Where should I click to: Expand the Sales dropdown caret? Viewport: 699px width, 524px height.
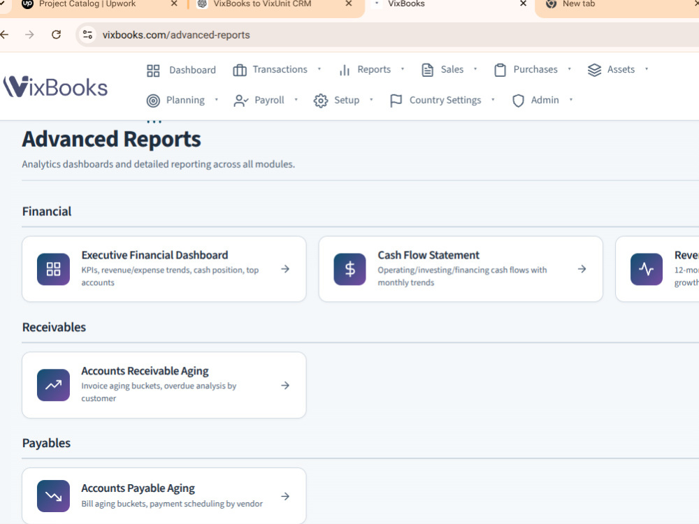(475, 69)
